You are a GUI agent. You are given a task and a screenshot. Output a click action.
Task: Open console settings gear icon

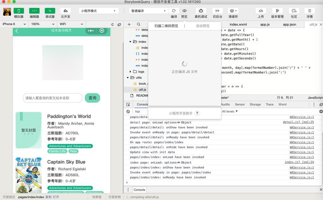click(x=321, y=112)
